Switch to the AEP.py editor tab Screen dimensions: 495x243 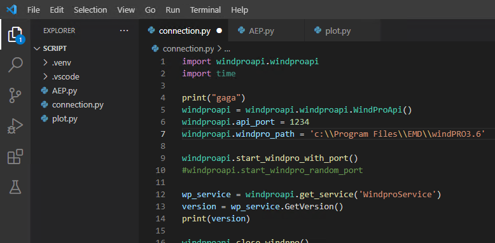266,31
